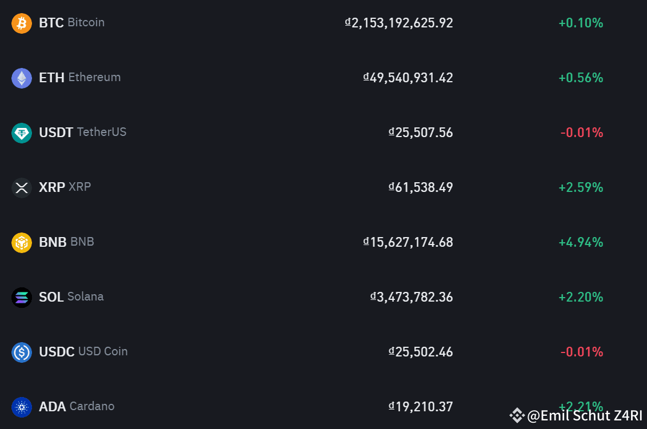Viewport: 647px width, 429px height.
Task: Click the green TetherUS icon
Action: pos(22,133)
